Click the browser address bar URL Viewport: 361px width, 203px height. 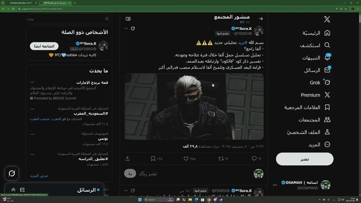tap(42, 9)
